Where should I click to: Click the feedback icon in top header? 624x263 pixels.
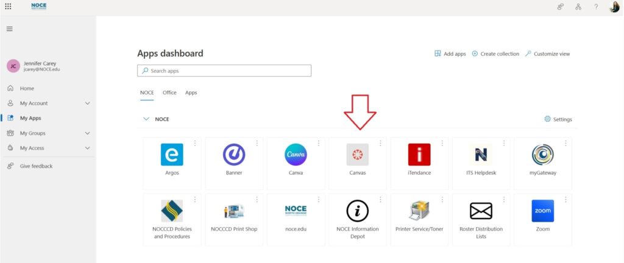point(561,7)
